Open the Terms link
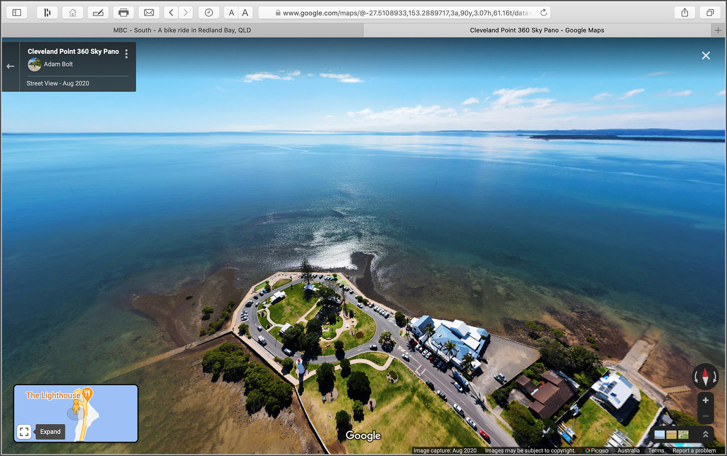Screen dimensions: 727x456 [656, 451]
